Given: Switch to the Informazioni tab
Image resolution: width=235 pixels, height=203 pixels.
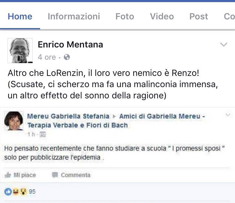Looking at the screenshot, I should 74,16.
